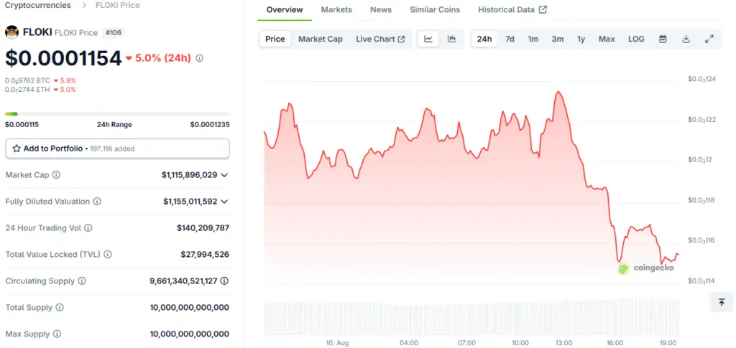Click the 24h Range progress bar
The width and height of the screenshot is (736, 348).
click(117, 114)
